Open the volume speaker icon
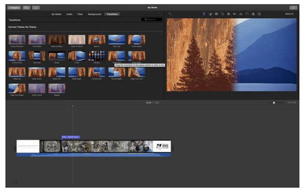The width and height of the screenshot is (304, 191). coord(235,14)
